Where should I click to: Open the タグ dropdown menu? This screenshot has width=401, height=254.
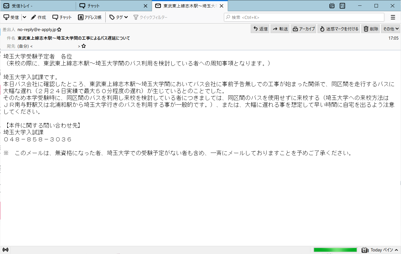tap(119, 17)
